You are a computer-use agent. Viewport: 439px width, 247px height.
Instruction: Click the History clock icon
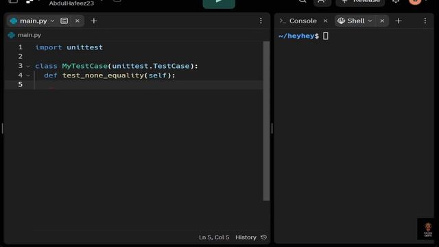click(263, 237)
